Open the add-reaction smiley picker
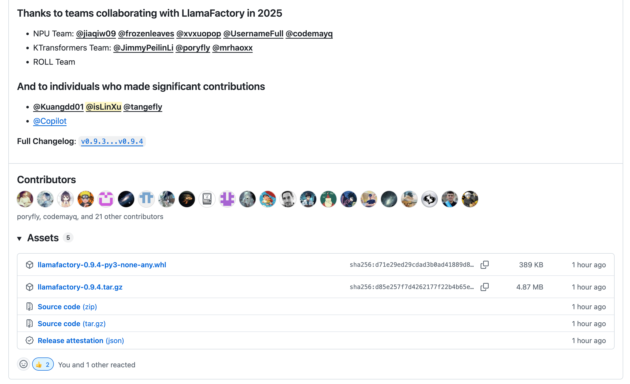The image size is (630, 384). point(23,364)
